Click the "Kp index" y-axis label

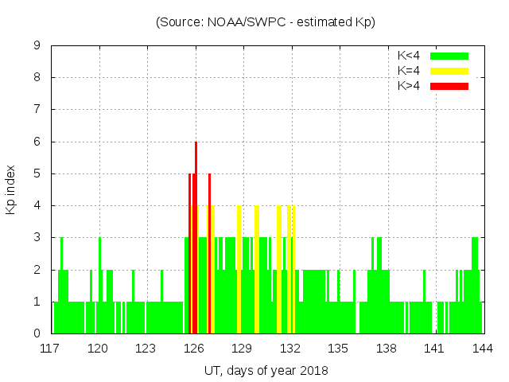tap(11, 189)
